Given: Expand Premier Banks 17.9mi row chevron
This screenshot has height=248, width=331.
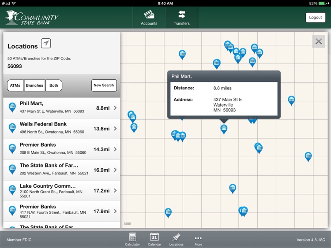Looking at the screenshot, I should coord(115,211).
